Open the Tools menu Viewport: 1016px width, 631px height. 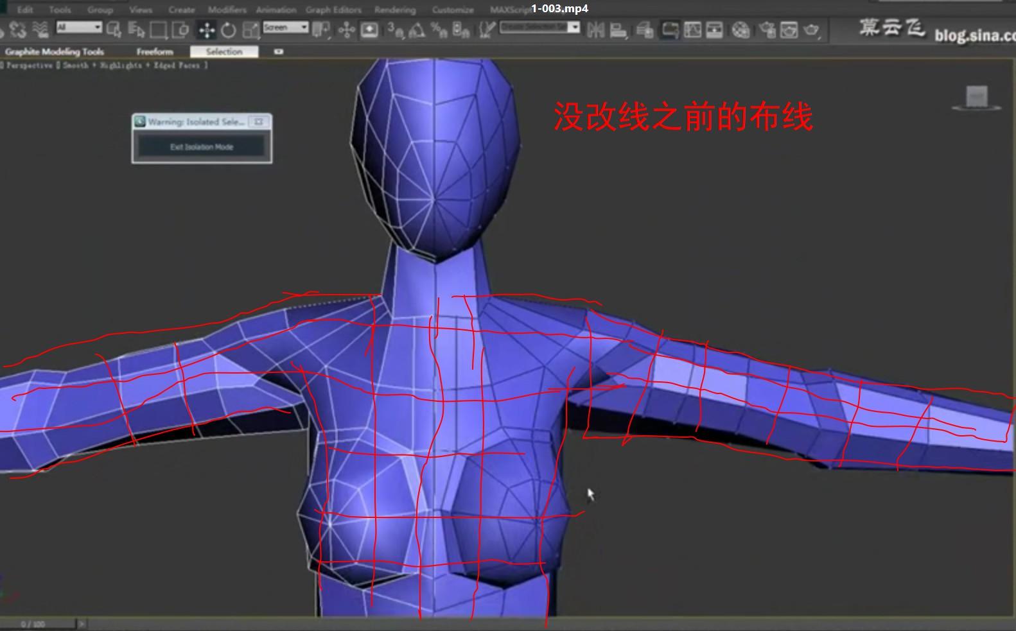point(60,10)
